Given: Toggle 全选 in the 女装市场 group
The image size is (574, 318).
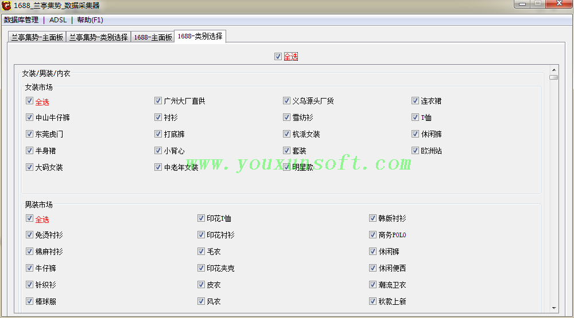Looking at the screenshot, I should (x=30, y=100).
